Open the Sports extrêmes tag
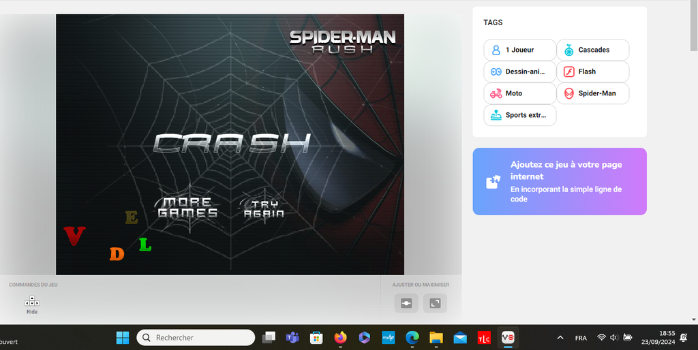 519,115
